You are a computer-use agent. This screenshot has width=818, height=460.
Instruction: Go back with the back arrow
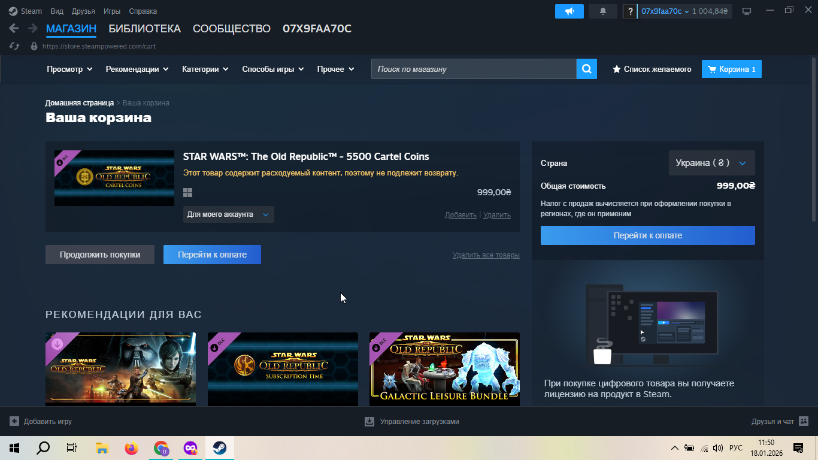click(14, 28)
